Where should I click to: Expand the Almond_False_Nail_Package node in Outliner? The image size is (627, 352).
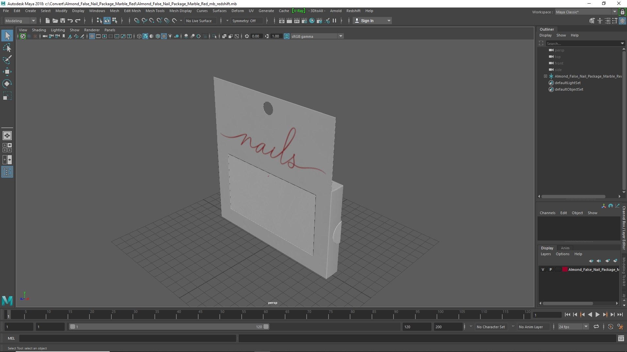(x=545, y=76)
